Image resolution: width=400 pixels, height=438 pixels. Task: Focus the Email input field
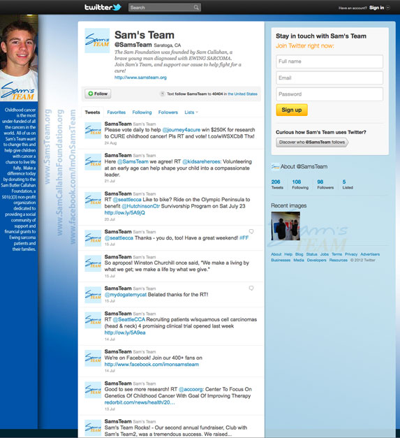329,78
